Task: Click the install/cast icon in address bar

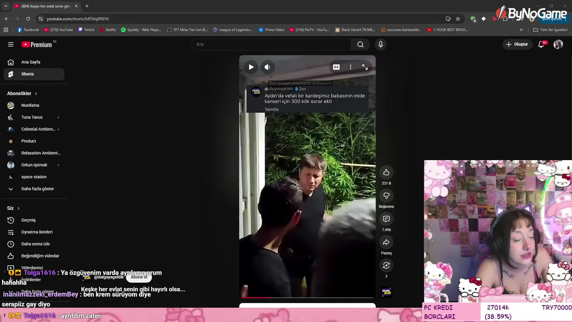Action: 448,19
